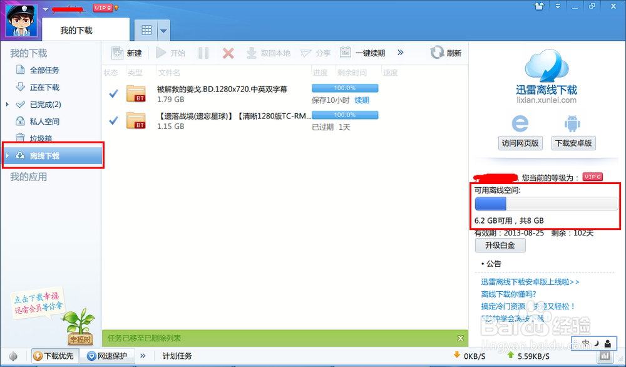Click BT folder icon of 被解救的姜戈
This screenshot has width=626, height=367.
tap(136, 93)
